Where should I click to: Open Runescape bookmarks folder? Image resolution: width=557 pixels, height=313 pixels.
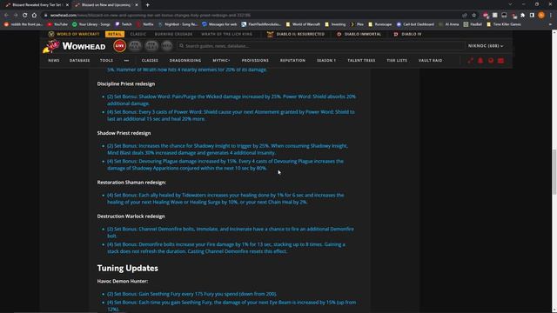[x=380, y=24]
